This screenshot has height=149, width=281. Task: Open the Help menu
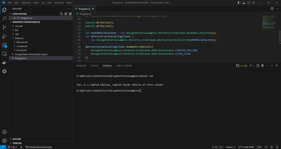point(69,3)
